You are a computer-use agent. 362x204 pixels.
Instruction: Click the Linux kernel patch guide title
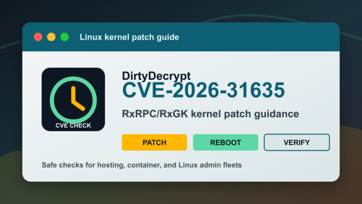129,37
